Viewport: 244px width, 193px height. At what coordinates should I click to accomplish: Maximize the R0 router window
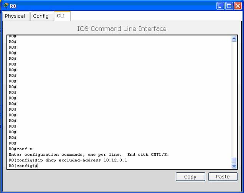[229, 6]
